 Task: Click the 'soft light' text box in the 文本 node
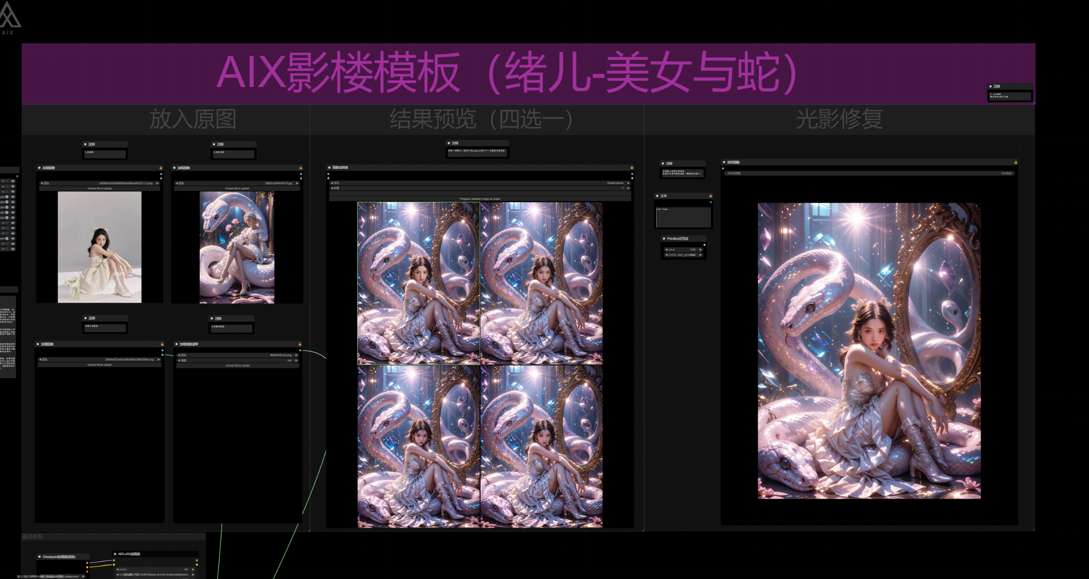pyautogui.click(x=684, y=217)
